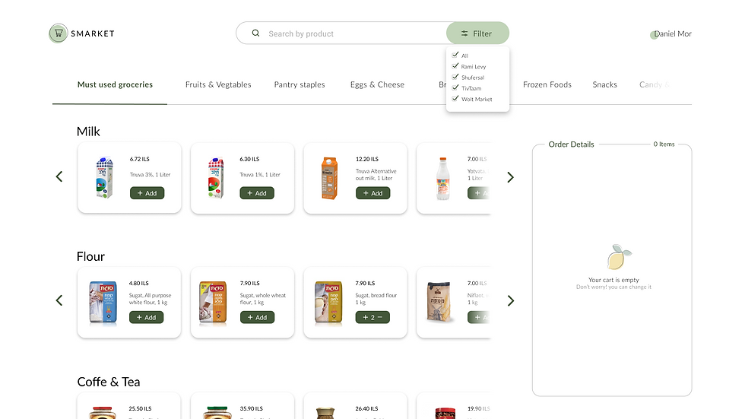Toggle the Wolt Market checkbox
745x419 pixels.
click(455, 98)
